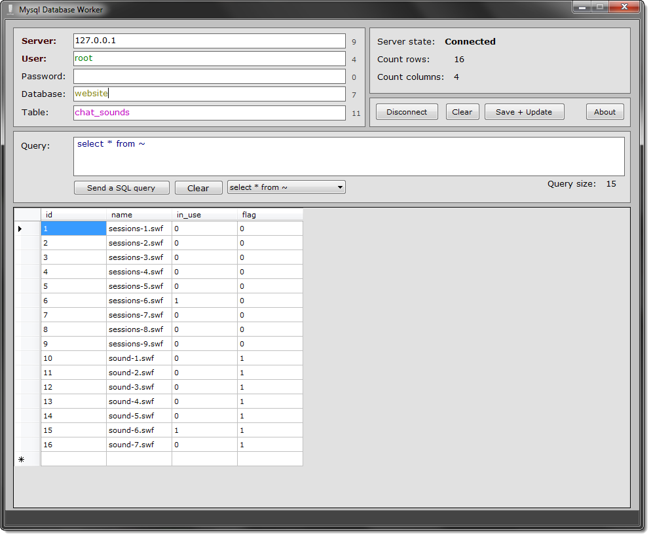The image size is (651, 537).
Task: Select the current row indicator arrow
Action: click(20, 229)
